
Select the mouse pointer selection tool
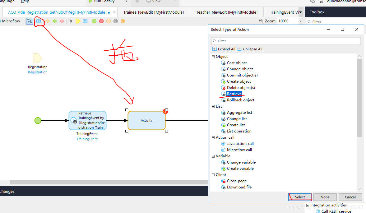click(30, 21)
